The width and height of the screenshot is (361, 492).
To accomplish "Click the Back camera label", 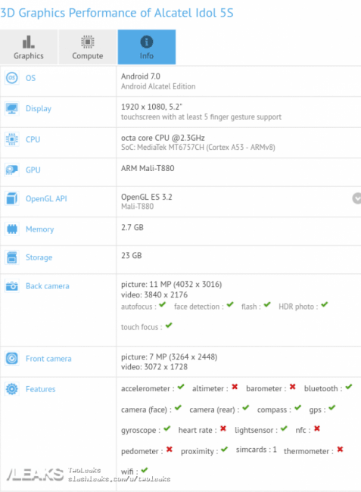I will click(x=48, y=286).
